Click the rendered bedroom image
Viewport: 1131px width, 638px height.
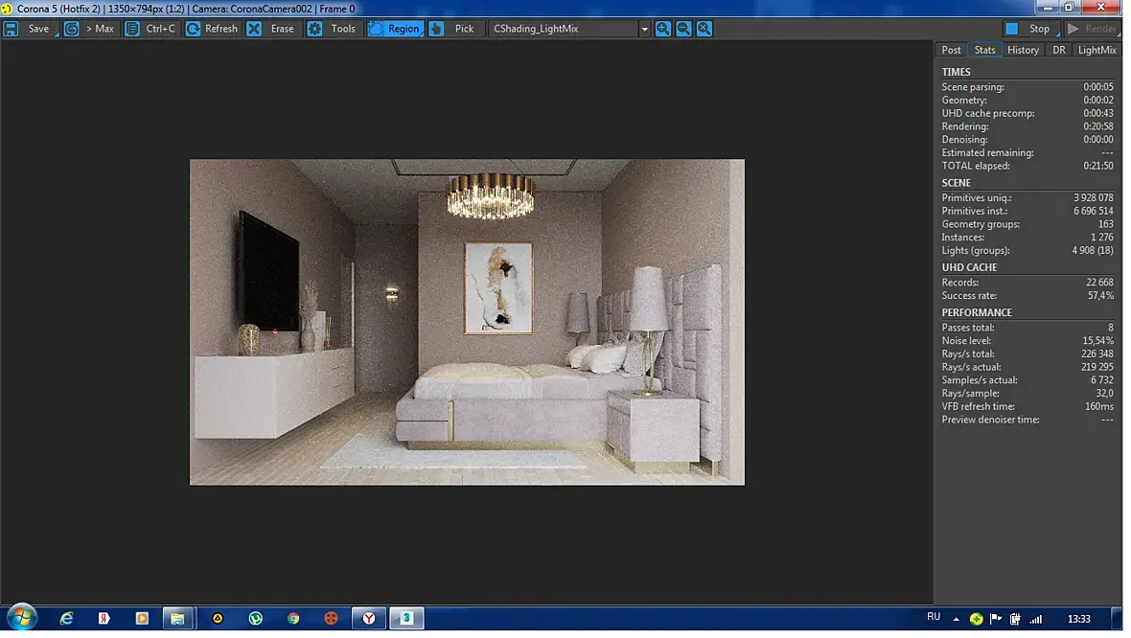(467, 322)
